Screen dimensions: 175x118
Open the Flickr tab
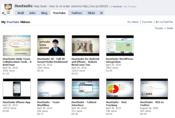(91, 13)
